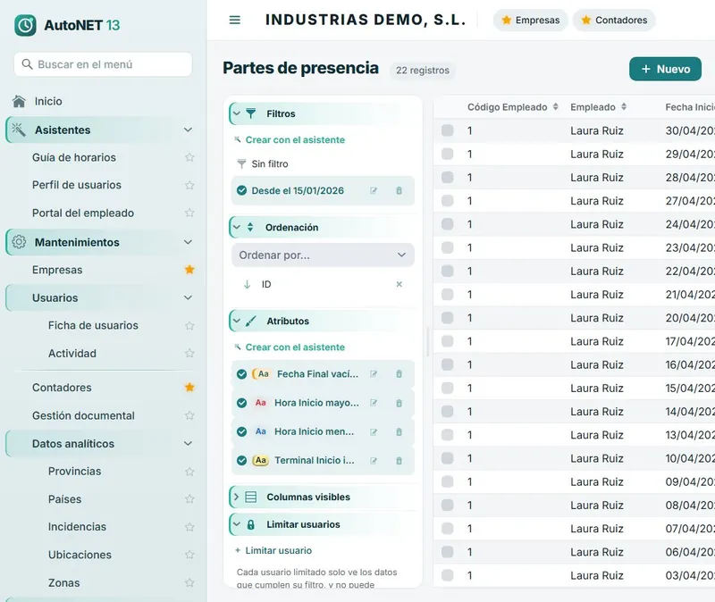This screenshot has height=602, width=715.
Task: Delete the Desde el 15/01/2026 filter
Action: pyautogui.click(x=399, y=190)
